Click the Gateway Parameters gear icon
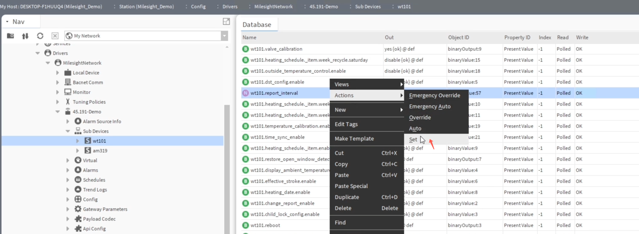 point(78,209)
